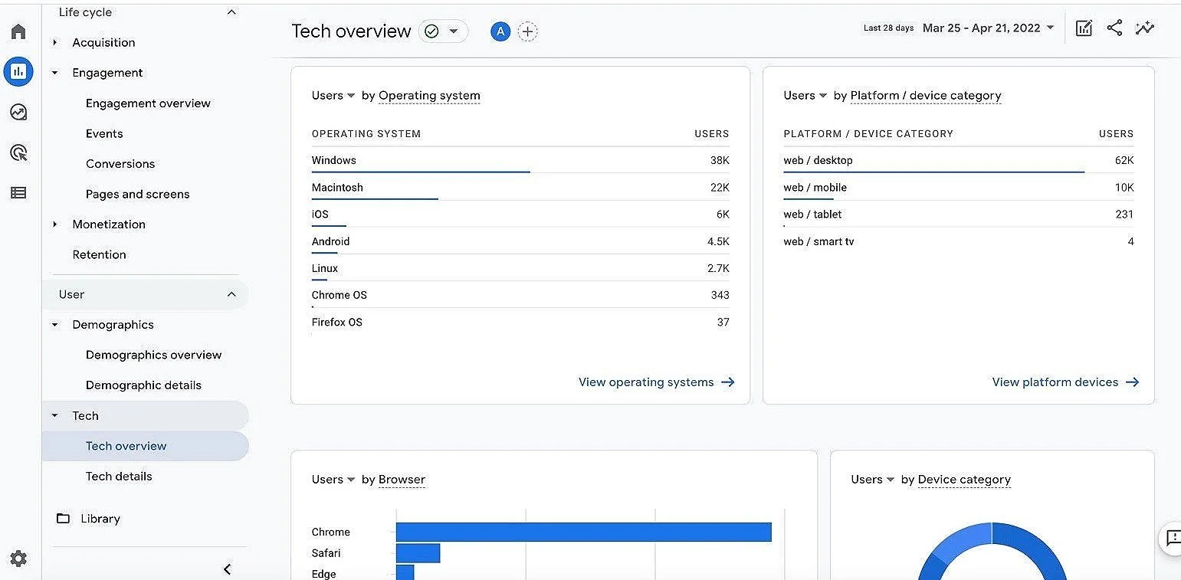Collapse the User section chevron
Viewport: 1181px width, 580px height.
click(x=231, y=294)
